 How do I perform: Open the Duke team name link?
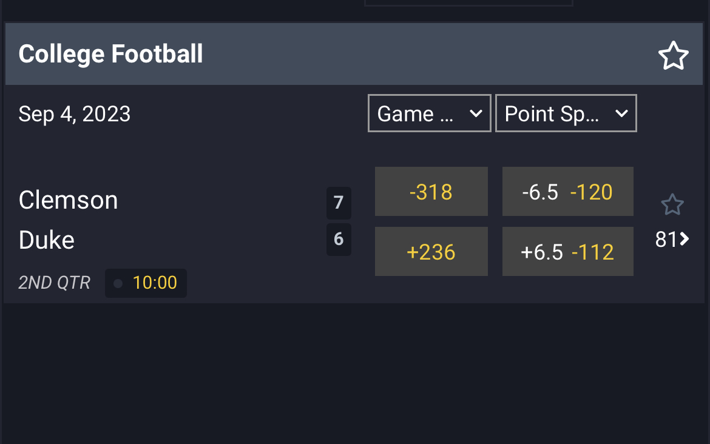click(47, 240)
